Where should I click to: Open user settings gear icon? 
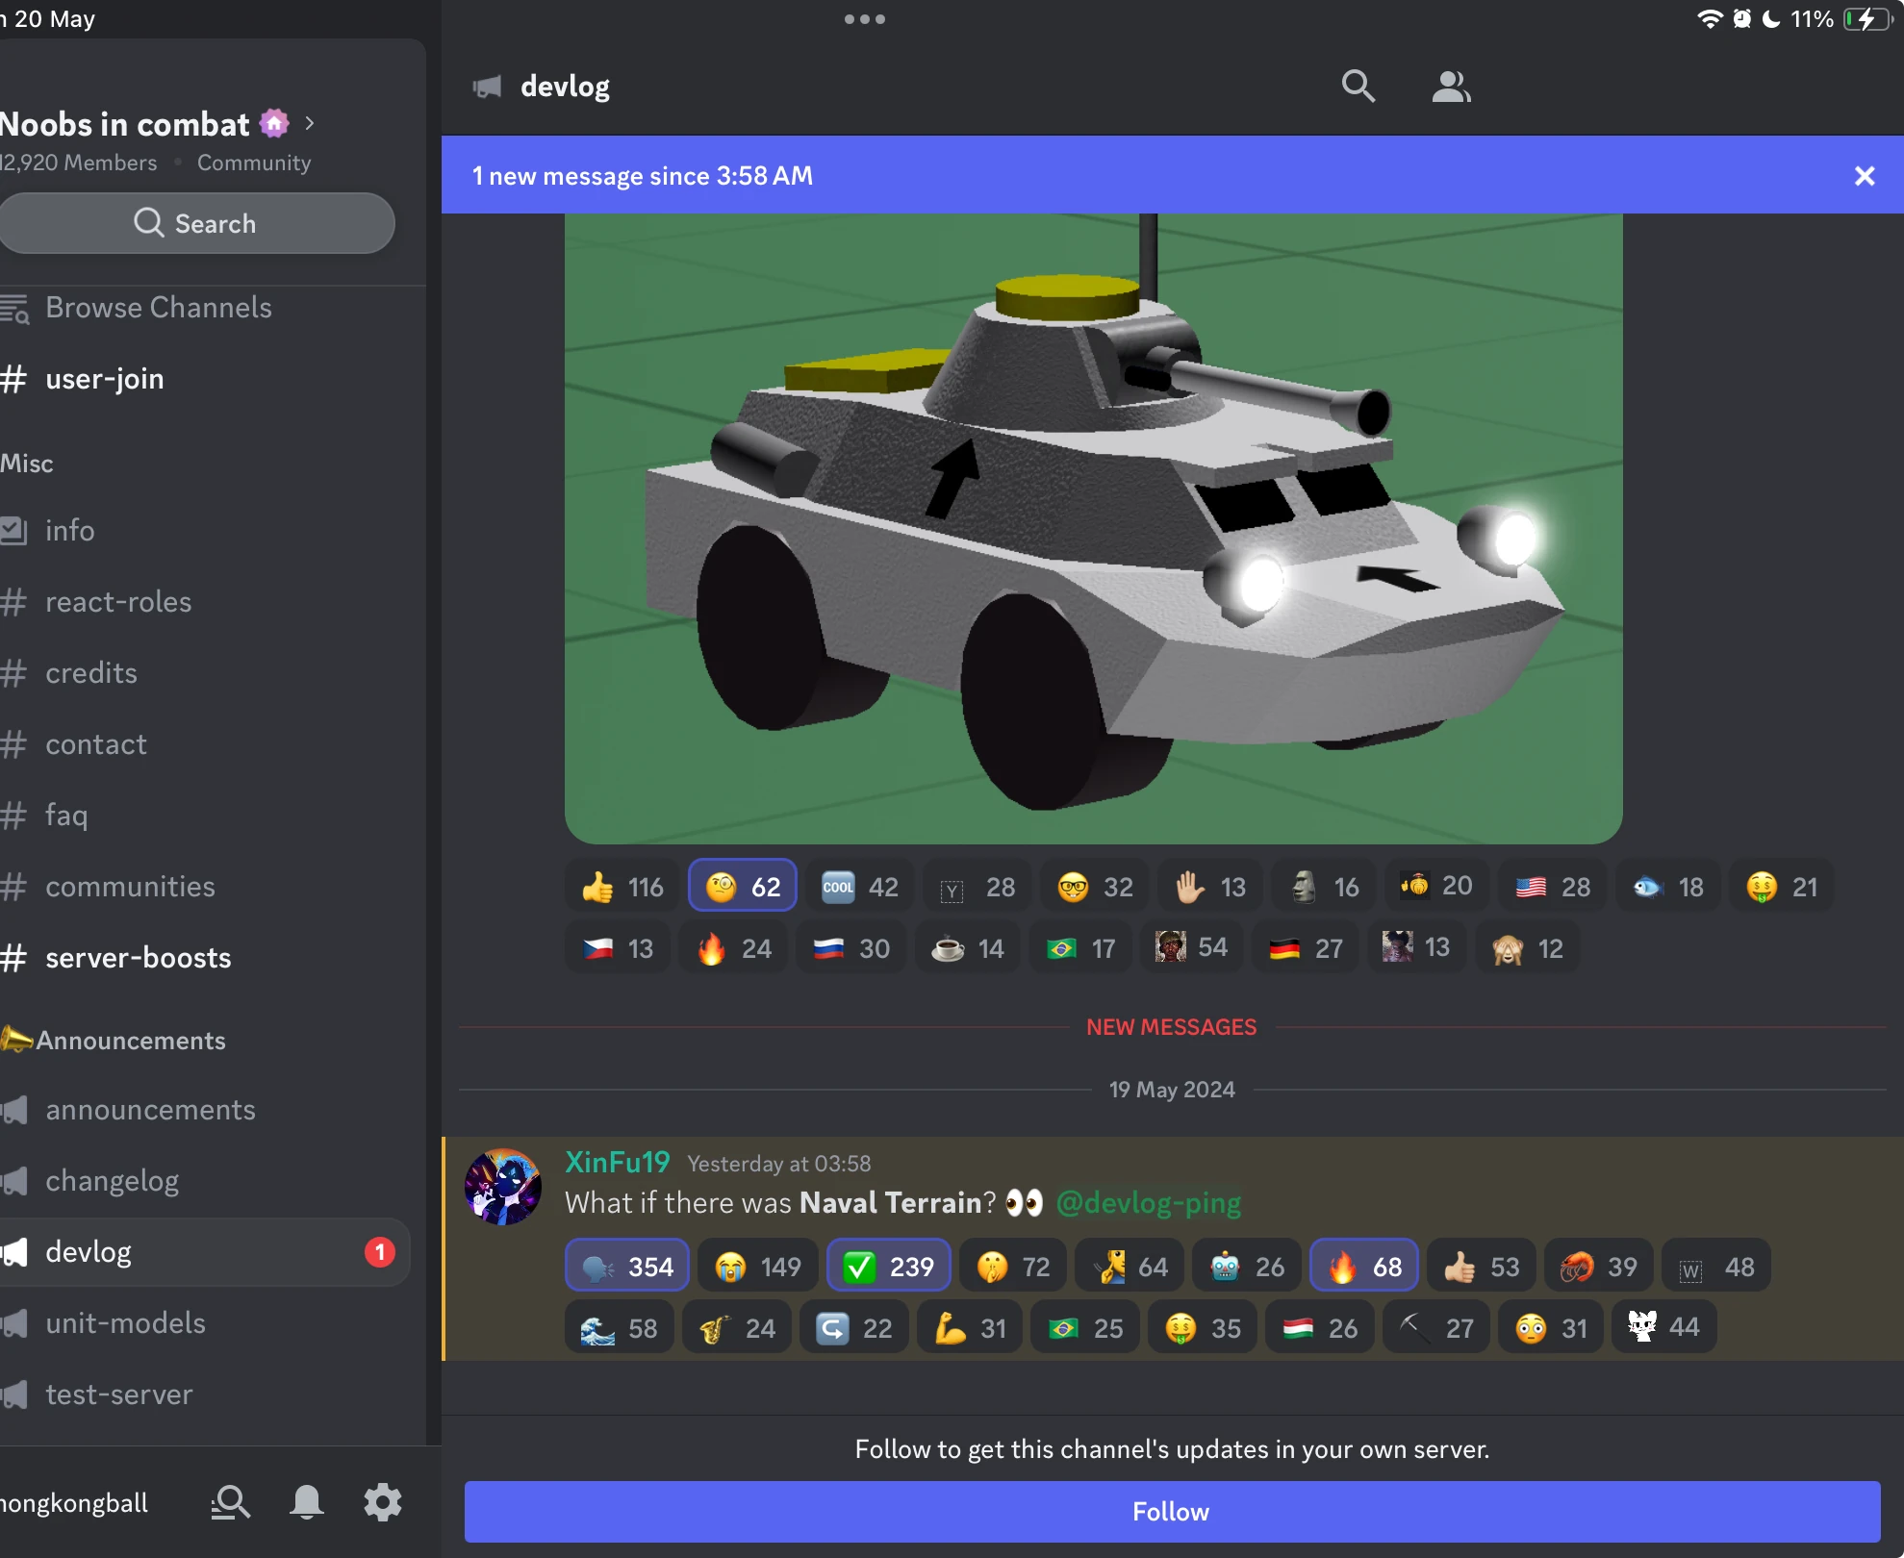click(x=382, y=1501)
